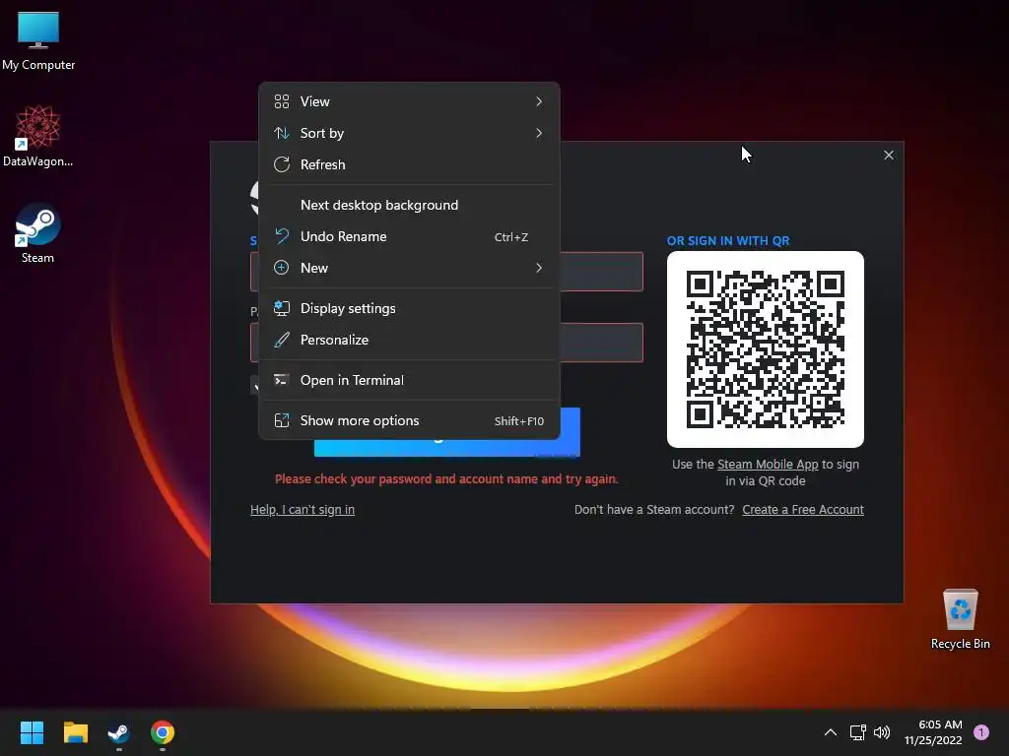Choose Open in Terminal
The width and height of the screenshot is (1009, 756).
point(409,380)
